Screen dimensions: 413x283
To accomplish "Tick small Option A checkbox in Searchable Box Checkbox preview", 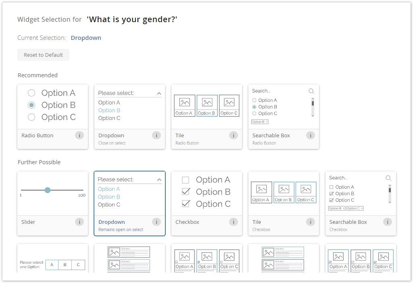I will (332, 187).
